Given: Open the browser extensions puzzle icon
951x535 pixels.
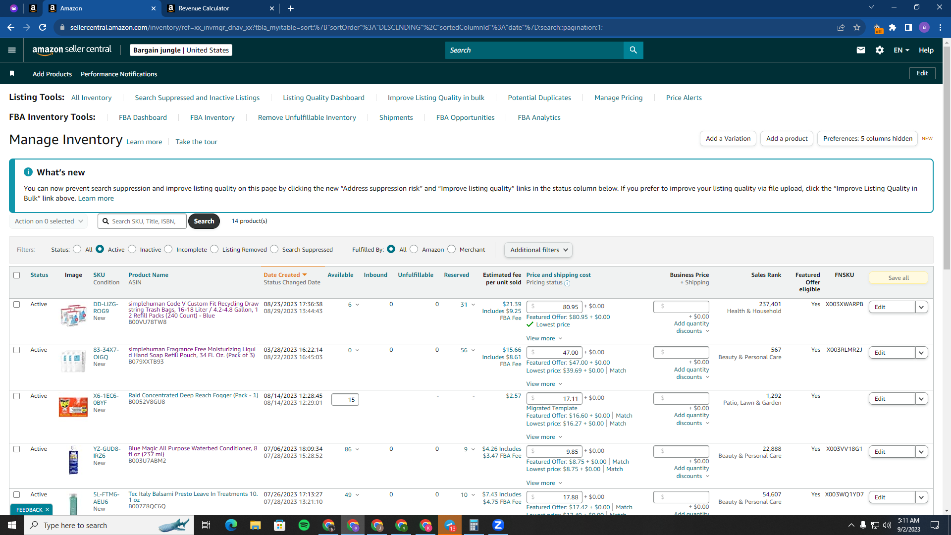Looking at the screenshot, I should click(893, 27).
